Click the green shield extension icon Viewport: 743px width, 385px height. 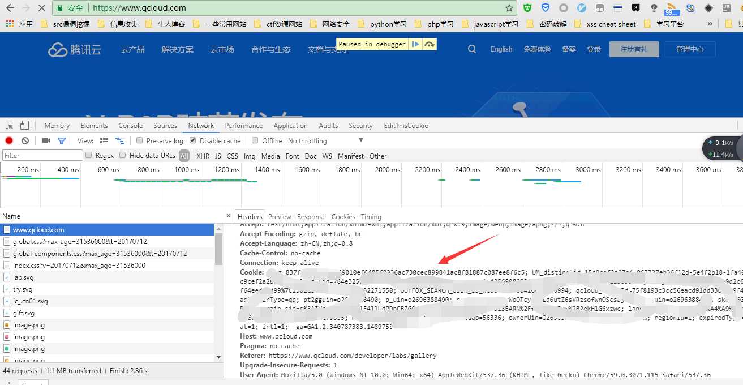[527, 8]
